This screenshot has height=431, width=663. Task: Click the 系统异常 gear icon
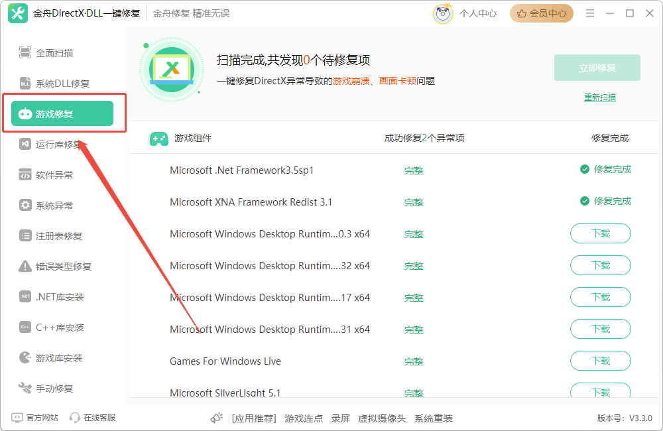point(25,205)
